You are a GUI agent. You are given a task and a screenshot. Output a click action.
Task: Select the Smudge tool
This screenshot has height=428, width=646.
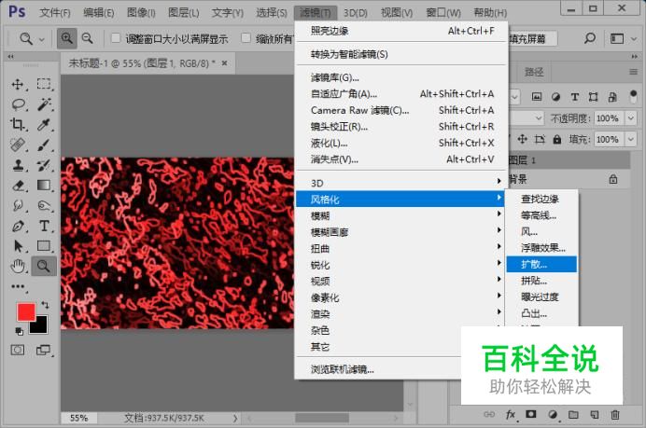[18, 205]
